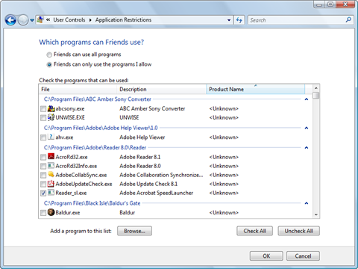Click the Adobe Update Check 8.1 description

(148, 184)
